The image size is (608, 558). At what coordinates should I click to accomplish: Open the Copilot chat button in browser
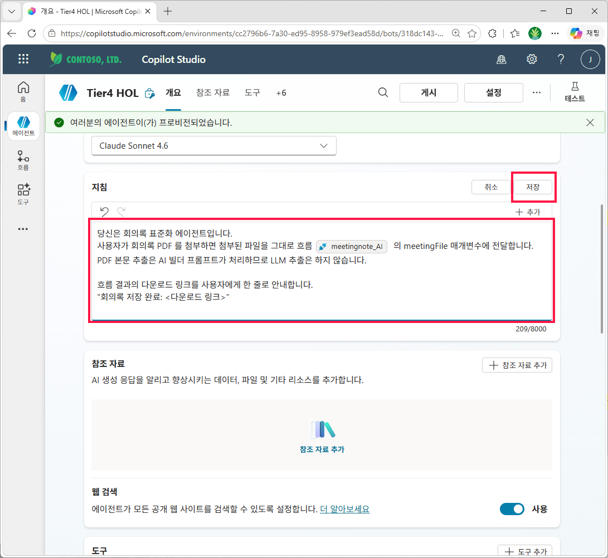pyautogui.click(x=585, y=33)
